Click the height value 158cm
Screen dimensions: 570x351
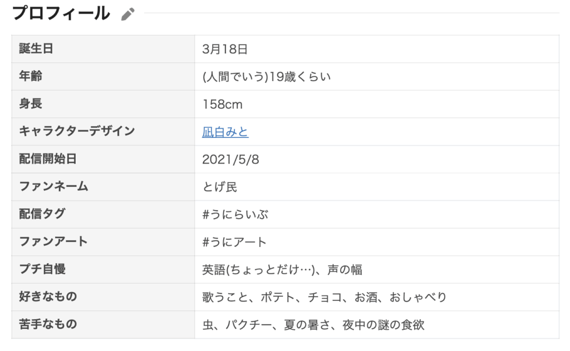[222, 104]
